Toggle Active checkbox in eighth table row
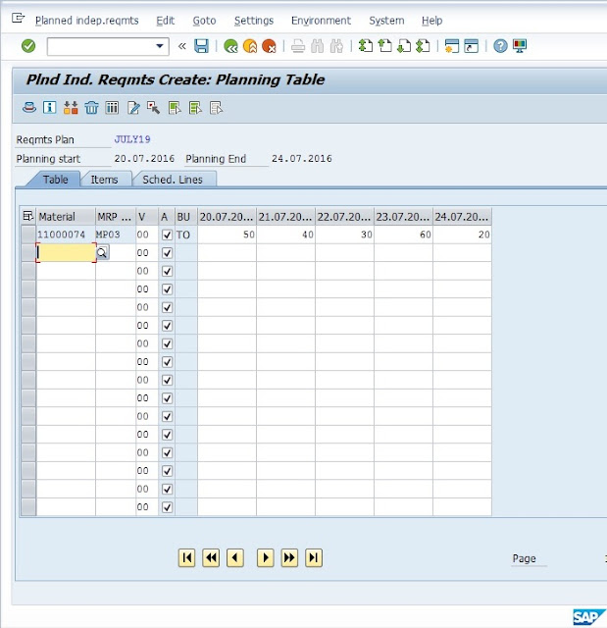Image resolution: width=607 pixels, height=628 pixels. pos(167,362)
